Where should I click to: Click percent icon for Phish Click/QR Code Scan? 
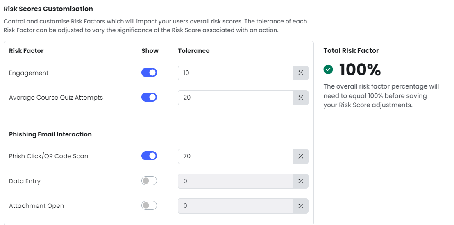pos(301,157)
